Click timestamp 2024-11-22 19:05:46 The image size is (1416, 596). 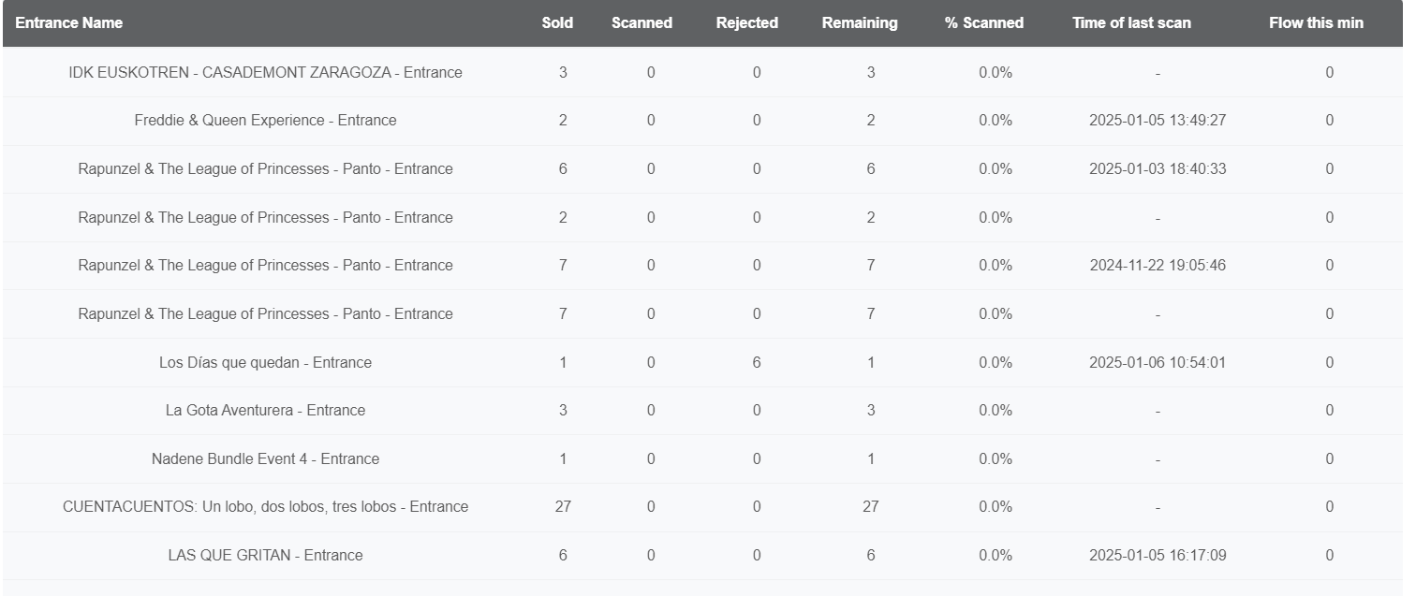tap(1158, 265)
